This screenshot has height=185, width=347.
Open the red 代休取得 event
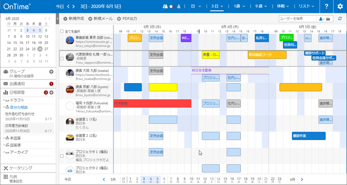153,103
